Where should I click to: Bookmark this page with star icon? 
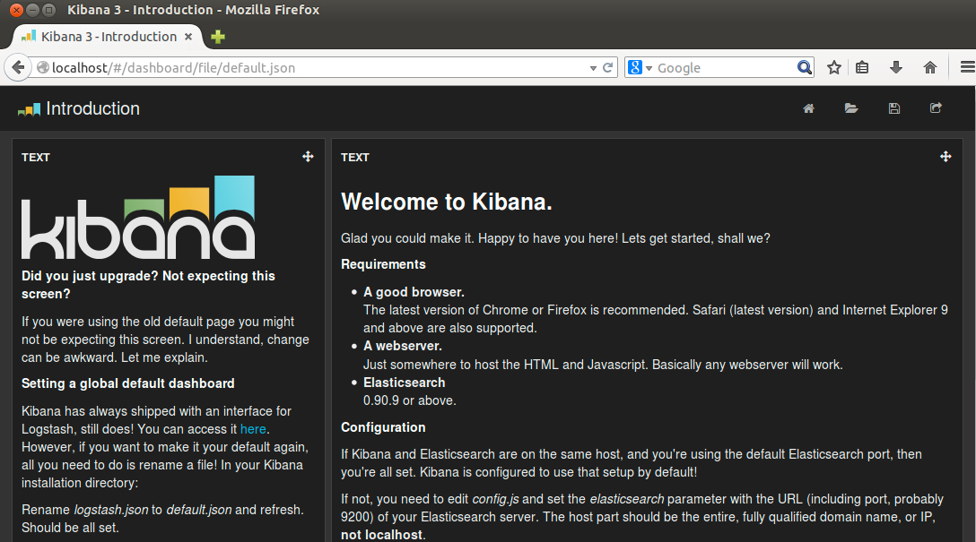coord(834,68)
